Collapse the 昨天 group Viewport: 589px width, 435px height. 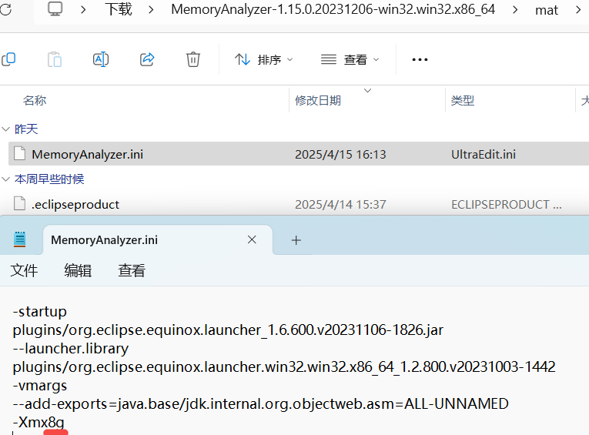coord(5,129)
